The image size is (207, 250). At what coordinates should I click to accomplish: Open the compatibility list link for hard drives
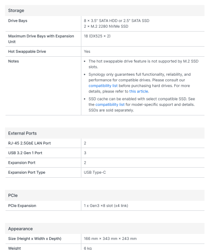tap(103, 86)
